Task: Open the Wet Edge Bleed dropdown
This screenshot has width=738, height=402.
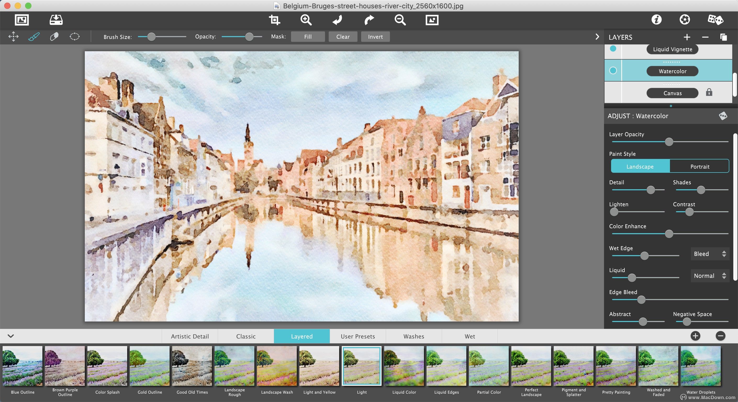Action: point(710,254)
